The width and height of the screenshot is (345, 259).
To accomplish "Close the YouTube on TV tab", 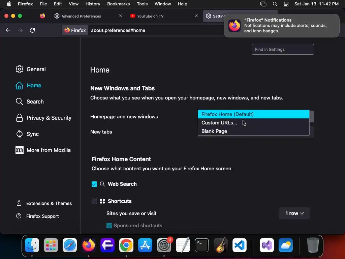I will [196, 16].
